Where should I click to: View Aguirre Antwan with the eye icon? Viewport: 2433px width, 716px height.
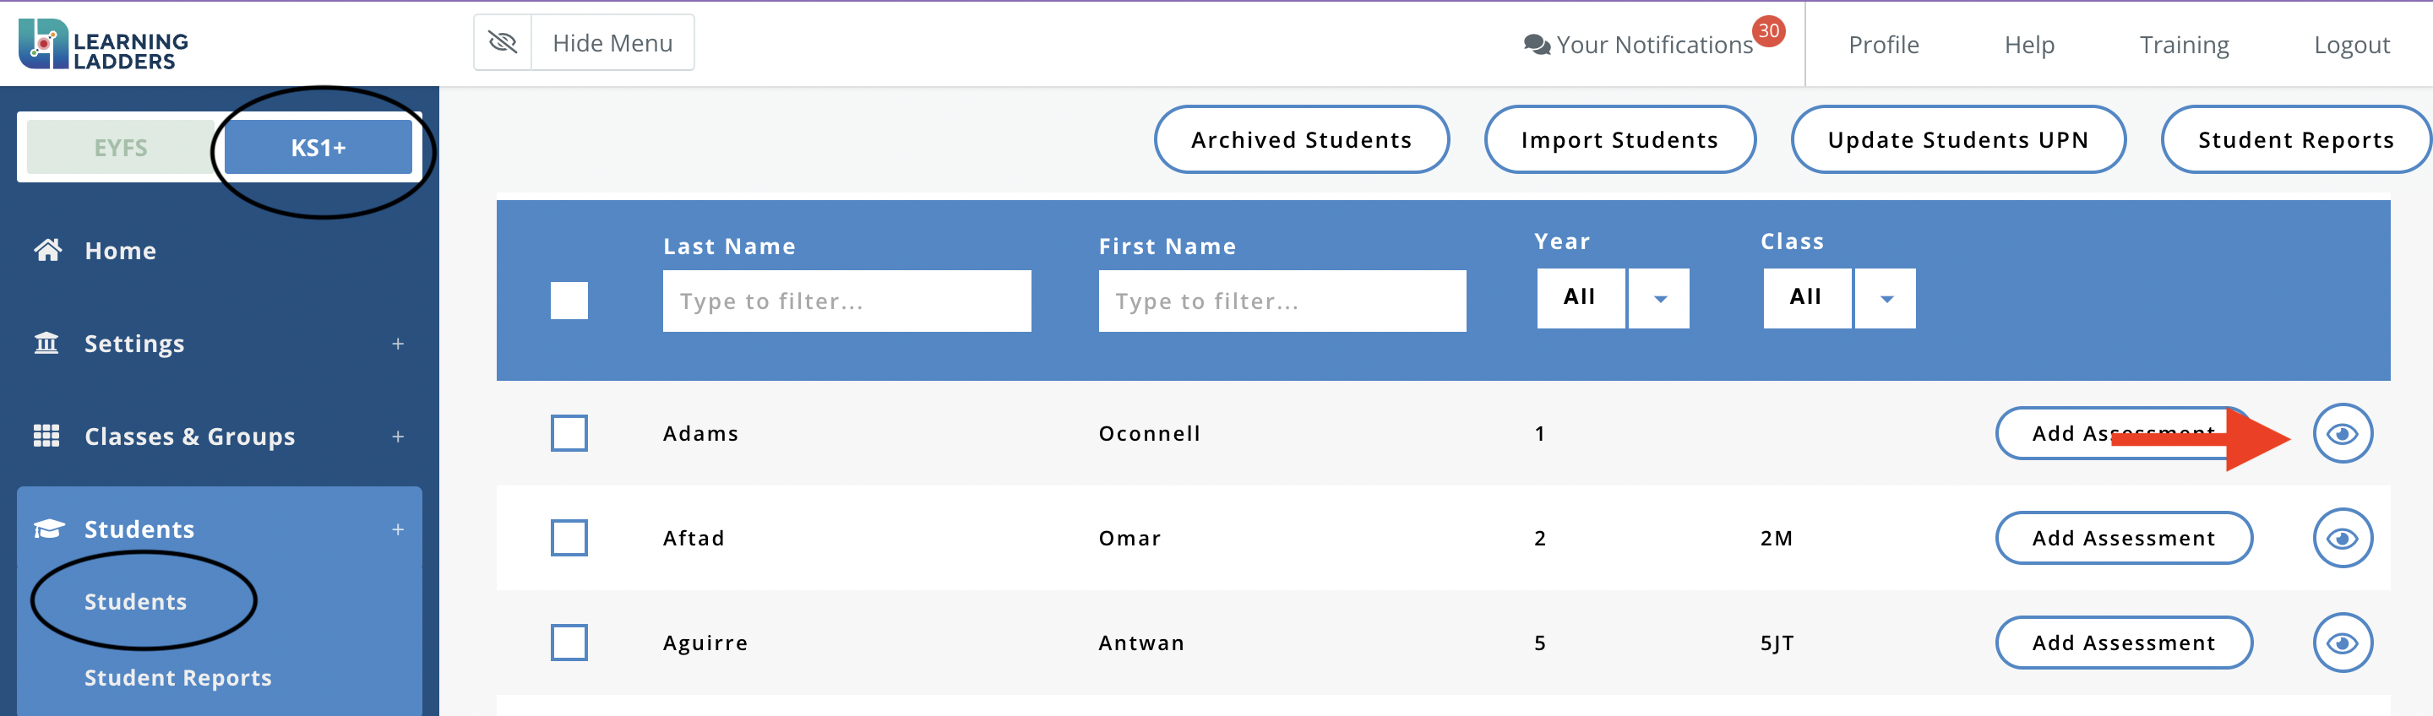(x=2342, y=643)
